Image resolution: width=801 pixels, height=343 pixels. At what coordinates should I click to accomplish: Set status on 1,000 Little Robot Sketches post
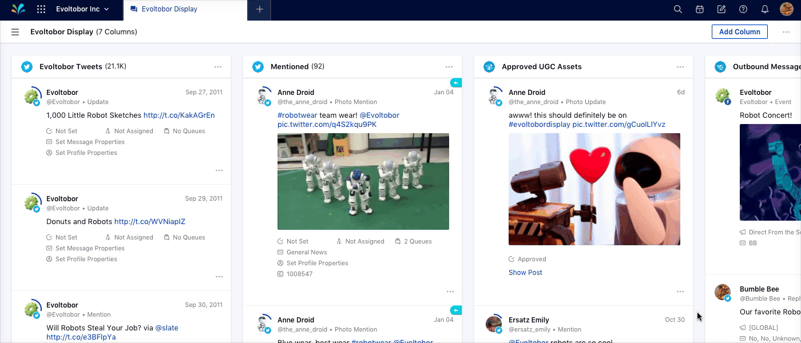(62, 131)
